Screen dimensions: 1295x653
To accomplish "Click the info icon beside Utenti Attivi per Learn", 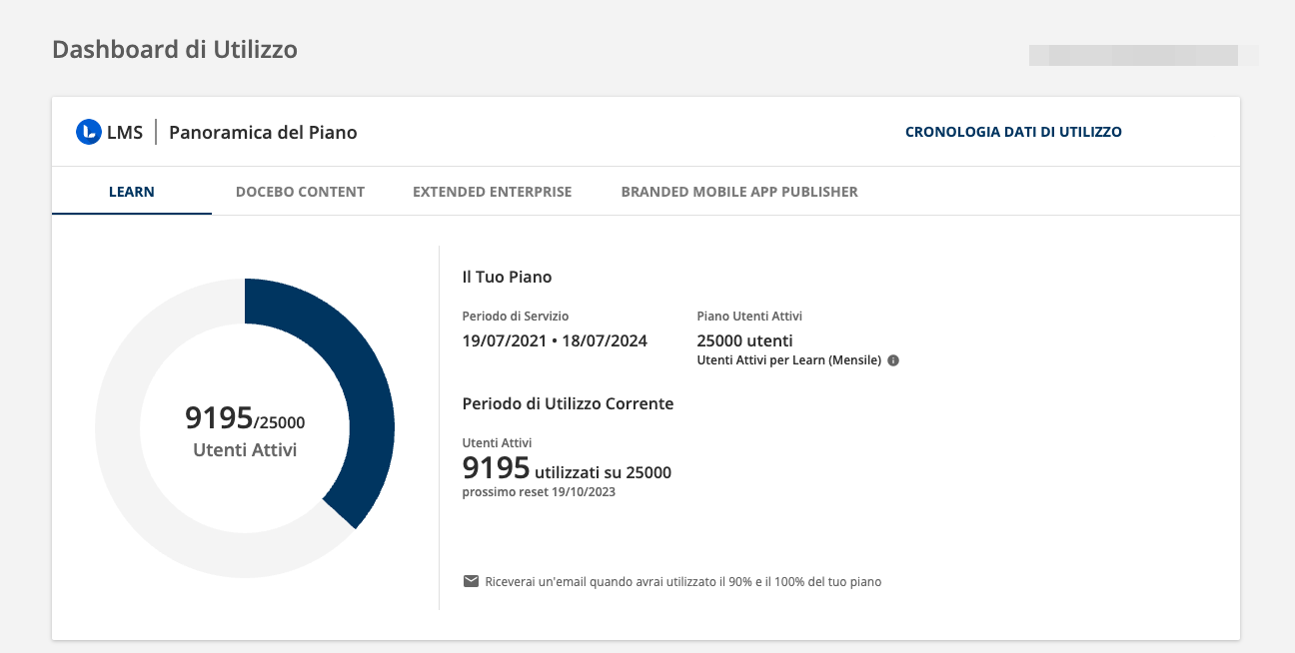I will (x=893, y=360).
